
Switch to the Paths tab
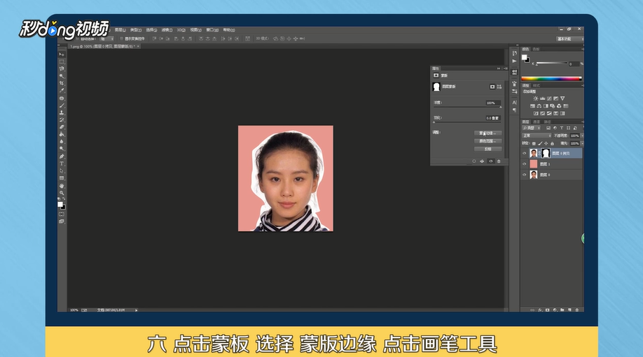548,122
